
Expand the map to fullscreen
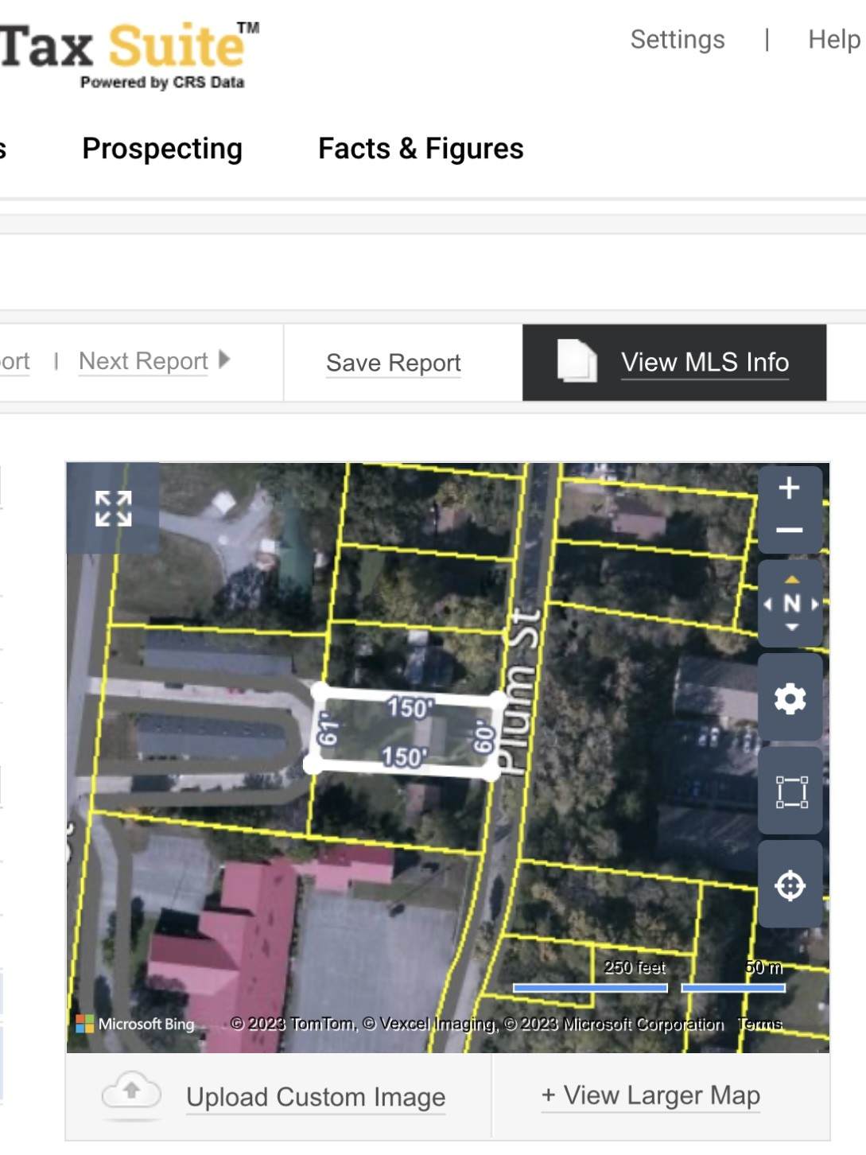(113, 508)
